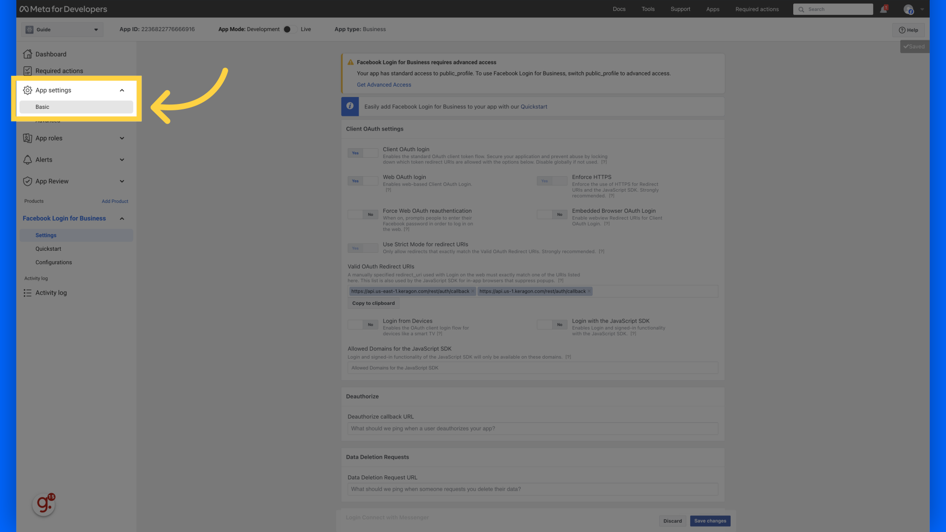
Task: Toggle Force Web OAuth reauthentication switch
Action: [x=363, y=215]
